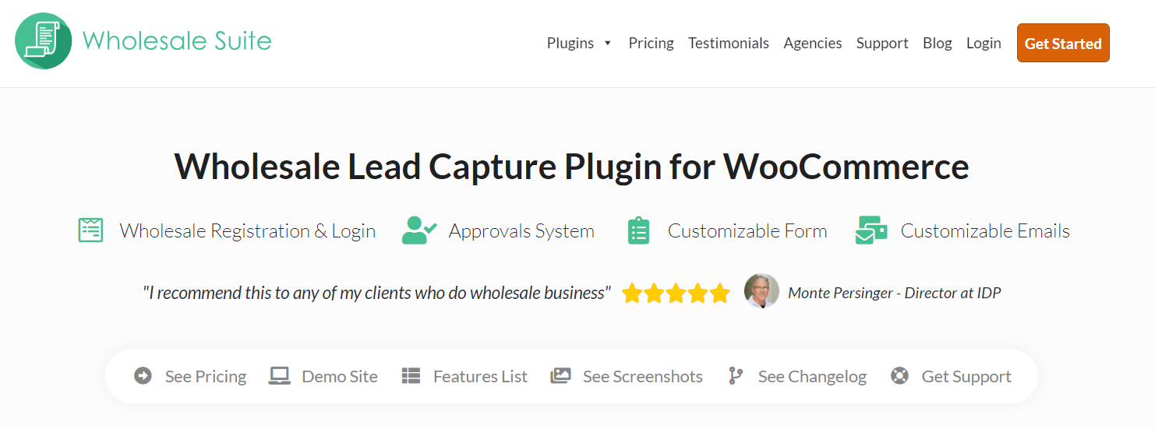Click Monte Persinger's avatar photo
This screenshot has height=429, width=1155.
click(761, 291)
